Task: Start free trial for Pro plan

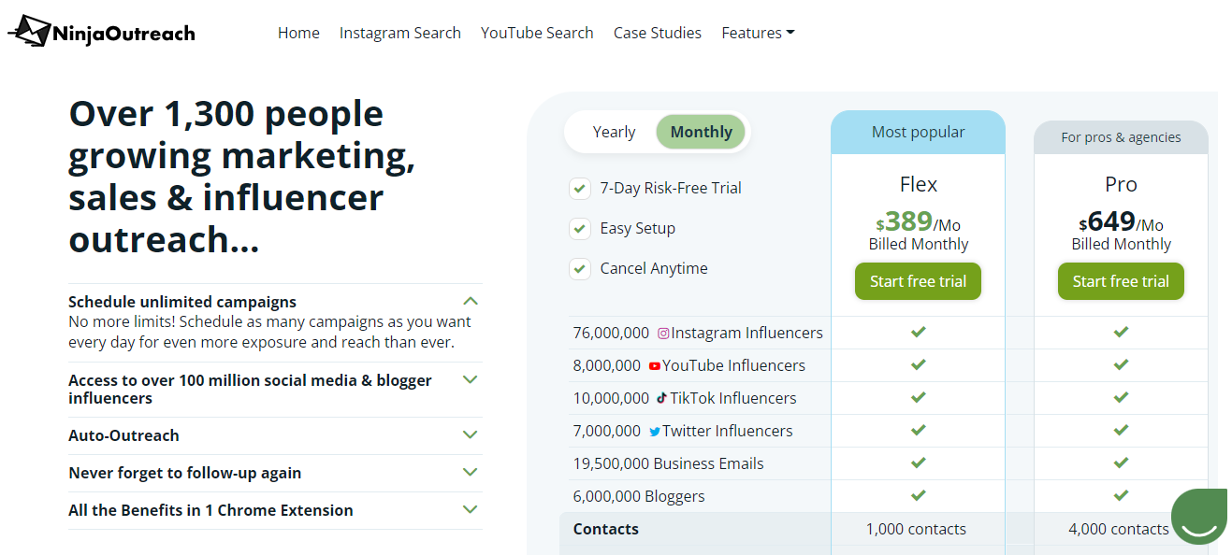Action: (x=1121, y=281)
